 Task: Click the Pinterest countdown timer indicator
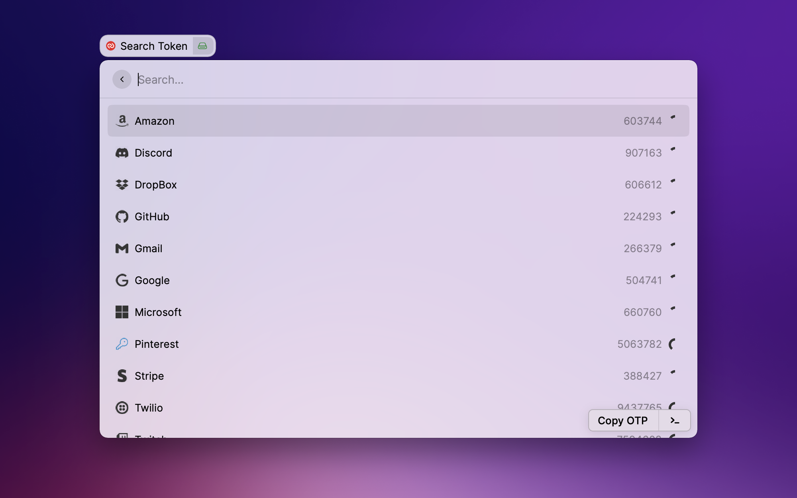pyautogui.click(x=673, y=344)
